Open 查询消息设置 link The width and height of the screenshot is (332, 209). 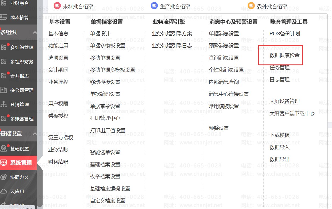(x=224, y=58)
